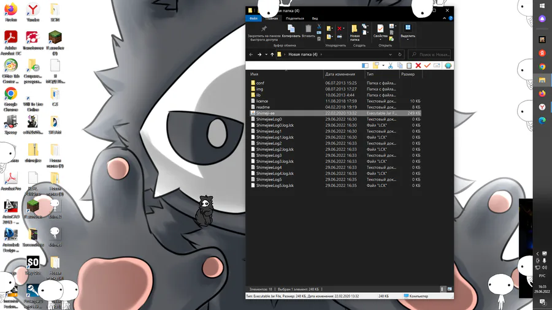This screenshot has height=310, width=552.
Task: Open the Вид ribbon tab
Action: click(315, 18)
